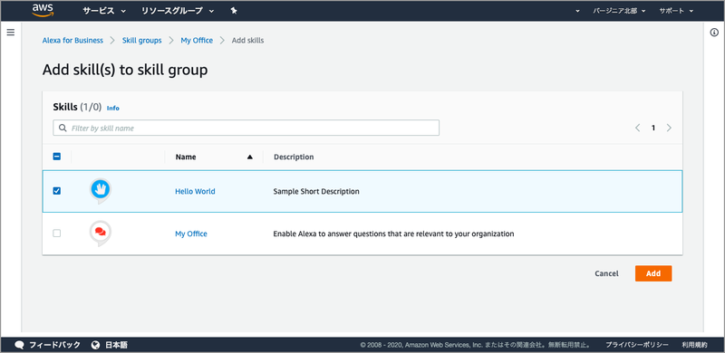Click the globe language icon
This screenshot has width=725, height=353.
tap(96, 345)
